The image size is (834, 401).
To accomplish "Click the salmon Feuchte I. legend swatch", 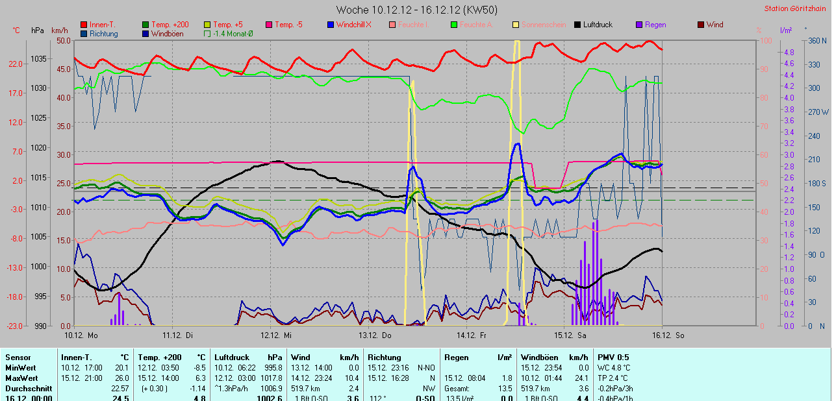I will (x=392, y=25).
